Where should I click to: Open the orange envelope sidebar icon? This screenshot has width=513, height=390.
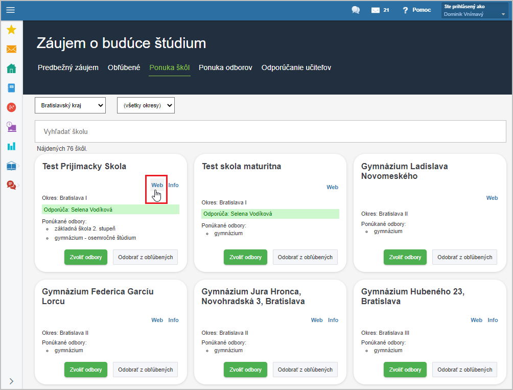click(x=11, y=49)
